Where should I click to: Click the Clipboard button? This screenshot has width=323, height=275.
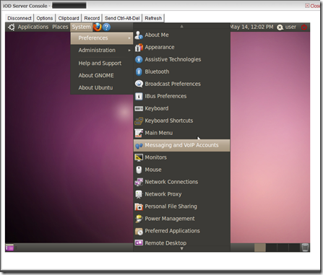pos(69,18)
